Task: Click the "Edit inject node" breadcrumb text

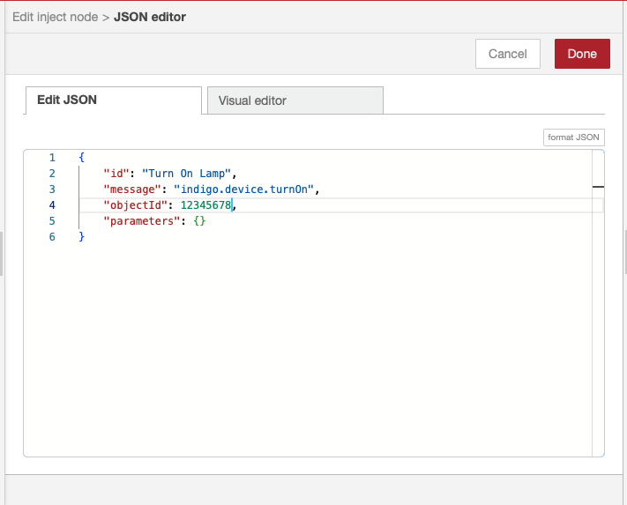Action: [x=56, y=17]
